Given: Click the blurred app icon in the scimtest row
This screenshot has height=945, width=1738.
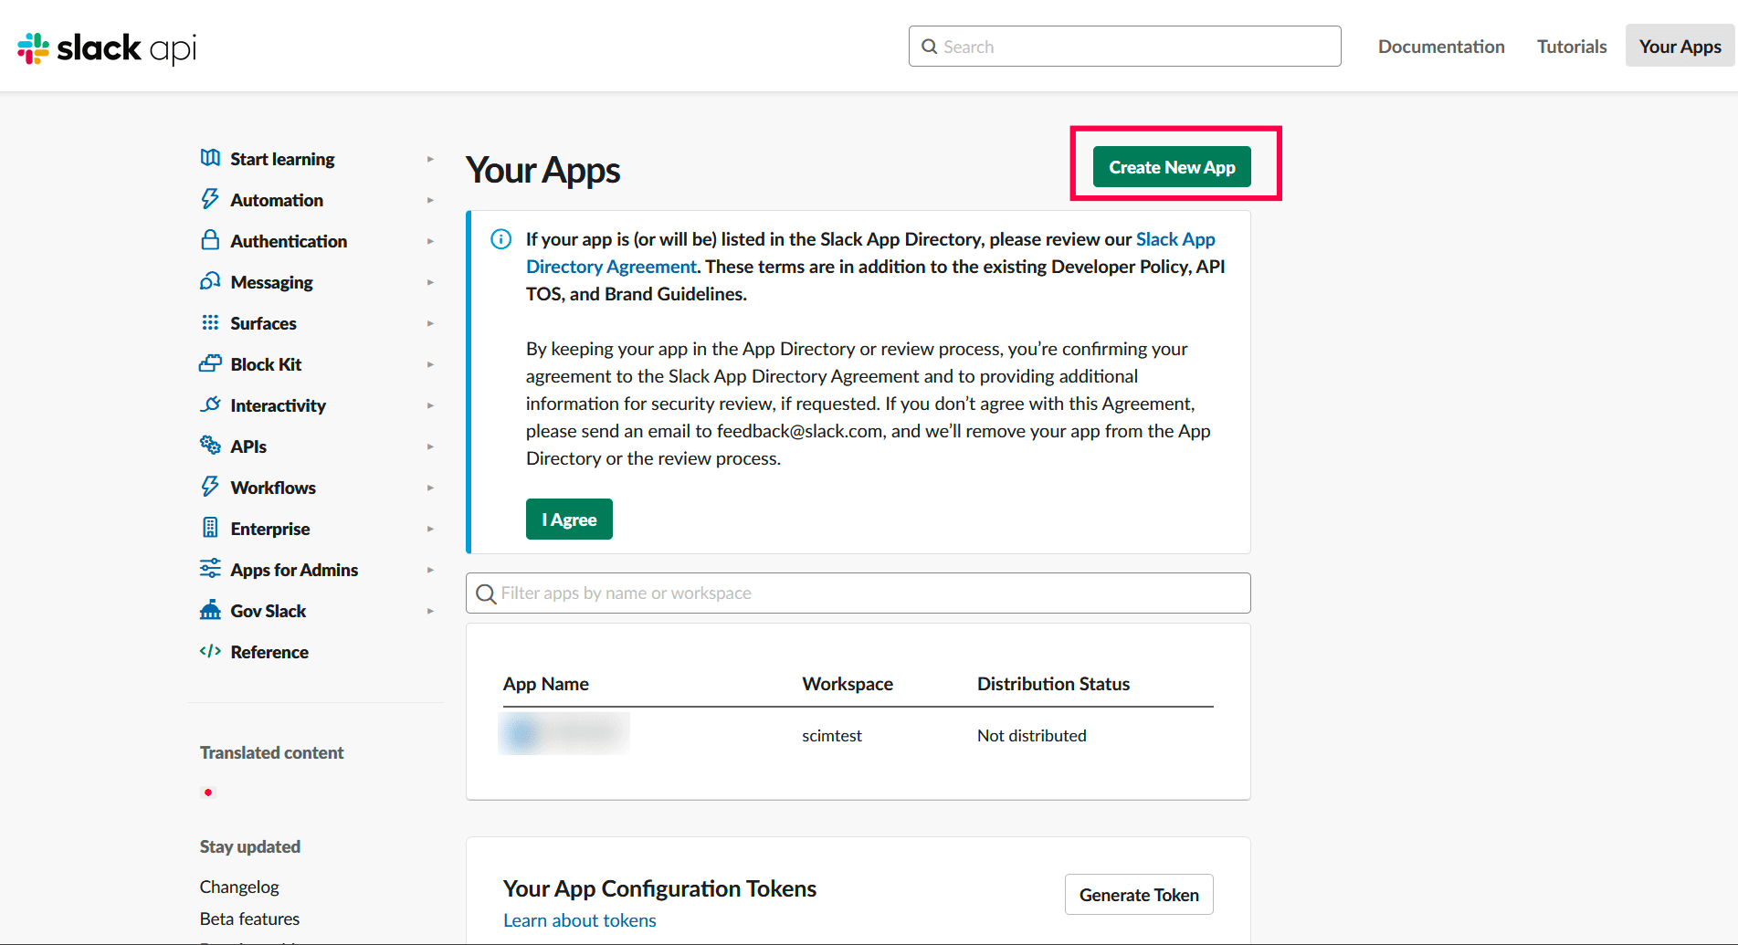Looking at the screenshot, I should [523, 734].
